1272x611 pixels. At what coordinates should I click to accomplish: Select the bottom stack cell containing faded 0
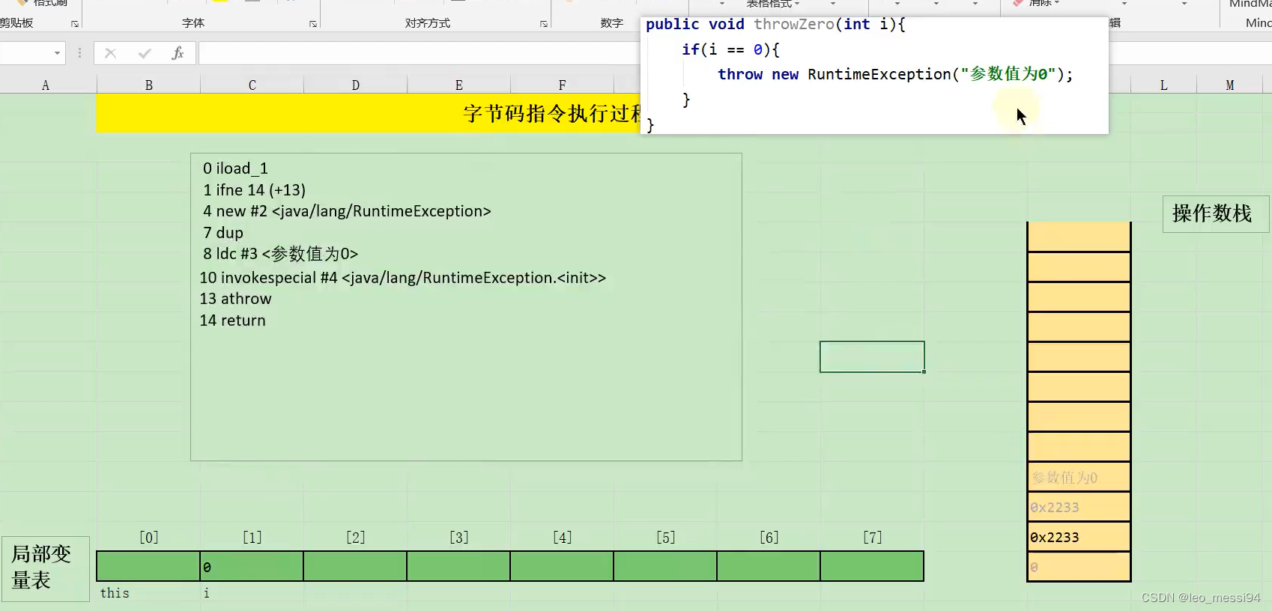coord(1079,567)
